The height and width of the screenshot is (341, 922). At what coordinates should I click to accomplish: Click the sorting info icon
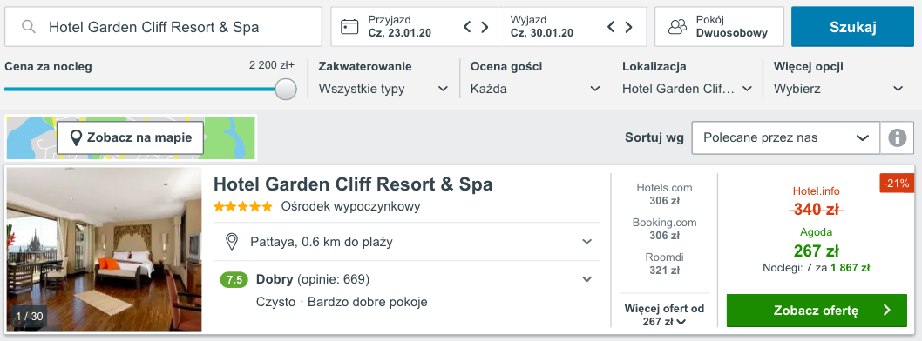(897, 138)
